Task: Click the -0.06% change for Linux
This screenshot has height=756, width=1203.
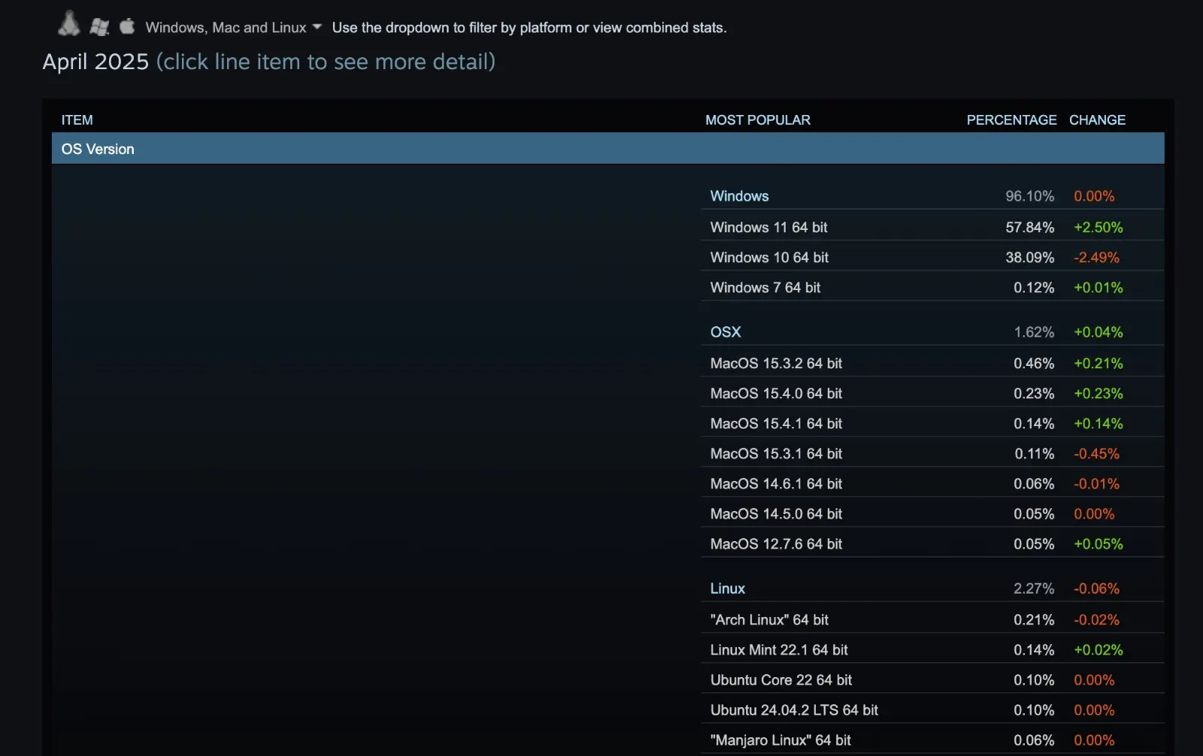Action: (1096, 588)
